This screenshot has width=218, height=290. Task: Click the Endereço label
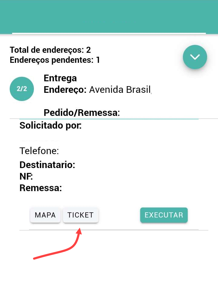65,90
